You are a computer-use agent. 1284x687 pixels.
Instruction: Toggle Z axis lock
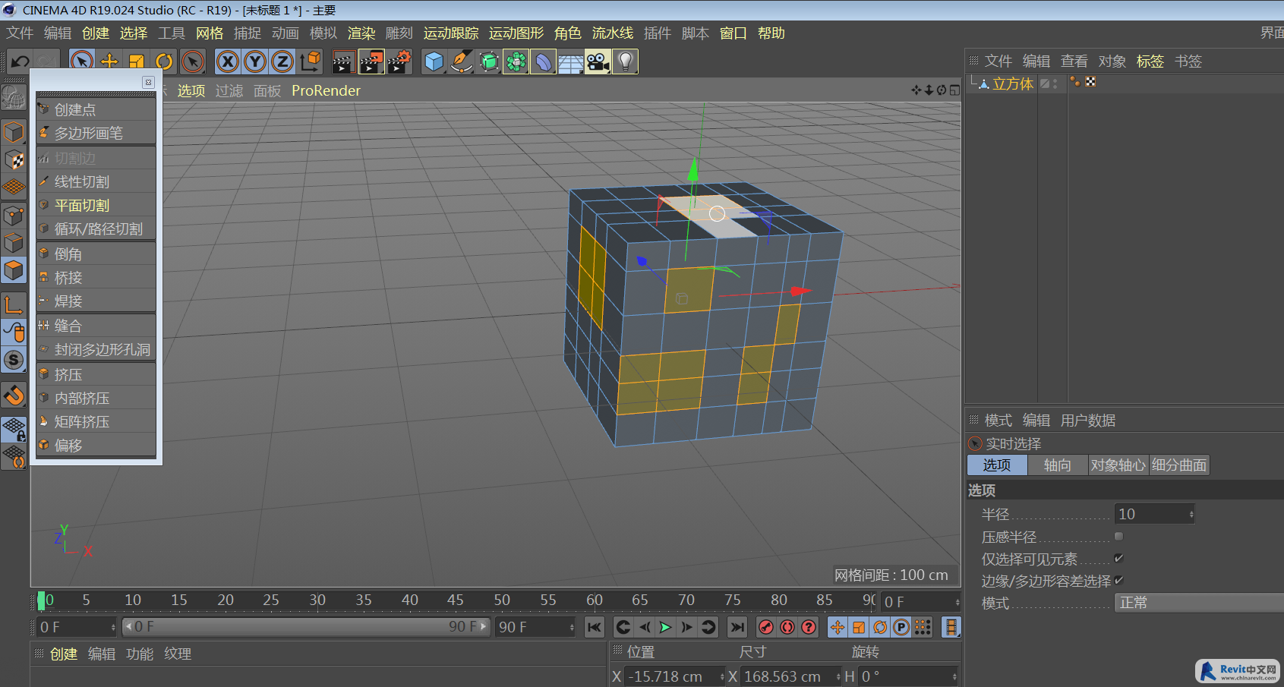coord(282,61)
